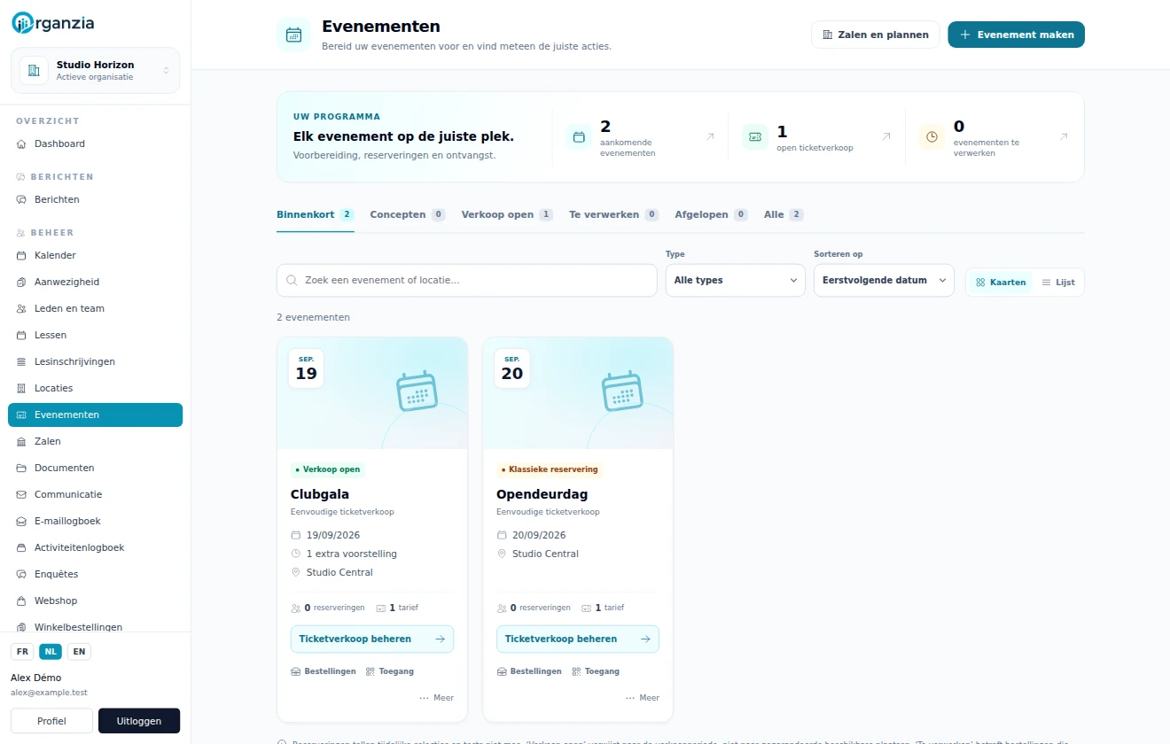Open the Verkoop open tab
The width and height of the screenshot is (1170, 744).
click(x=507, y=215)
